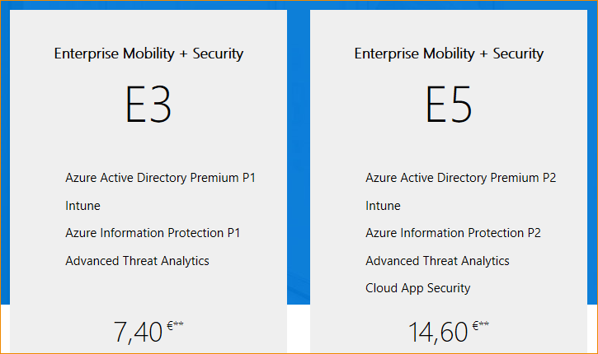Screen dimensions: 598x354
Task: Click the 7,40 price figure
Action: click(x=139, y=333)
